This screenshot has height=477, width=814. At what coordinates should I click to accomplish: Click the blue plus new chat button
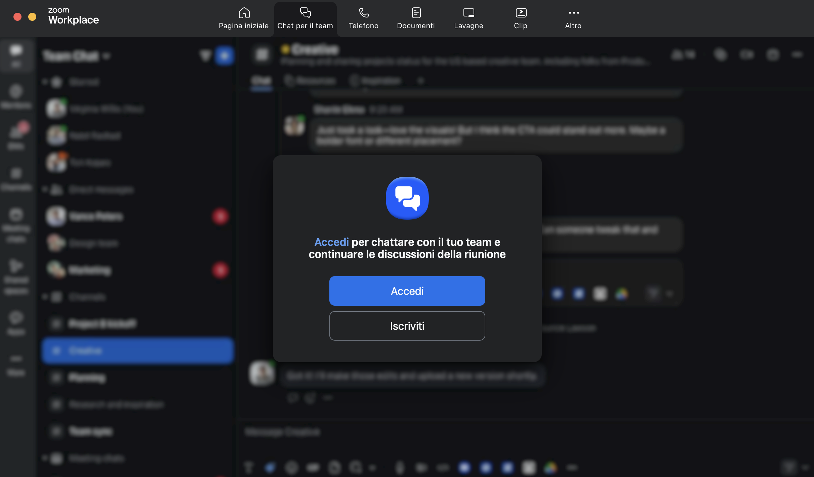point(224,56)
